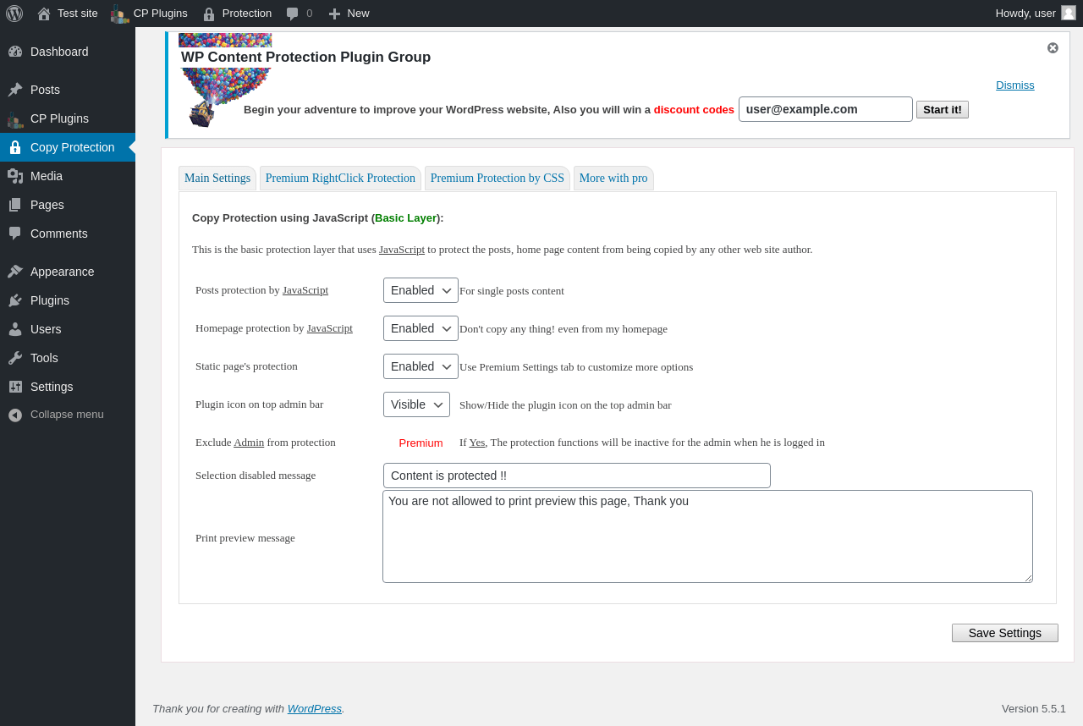1083x726 pixels.
Task: Click WP Content Protection Plugin Group heading
Action: (x=306, y=57)
